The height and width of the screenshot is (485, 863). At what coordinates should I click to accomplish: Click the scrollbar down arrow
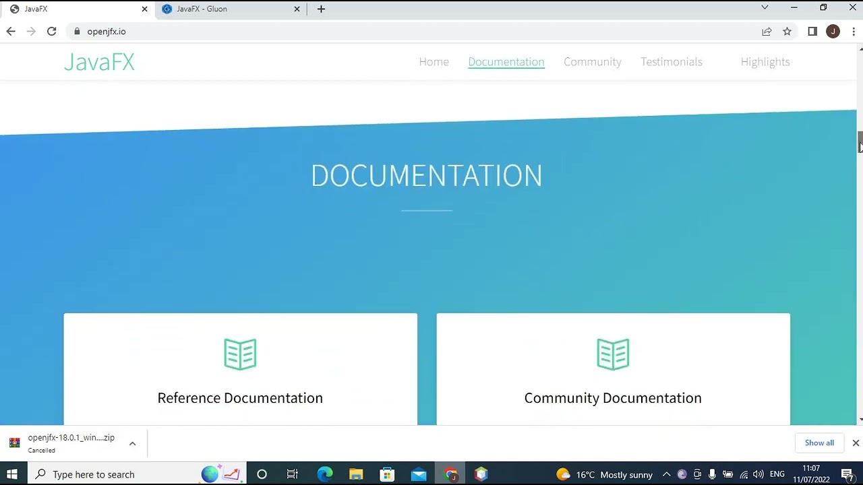(x=860, y=420)
